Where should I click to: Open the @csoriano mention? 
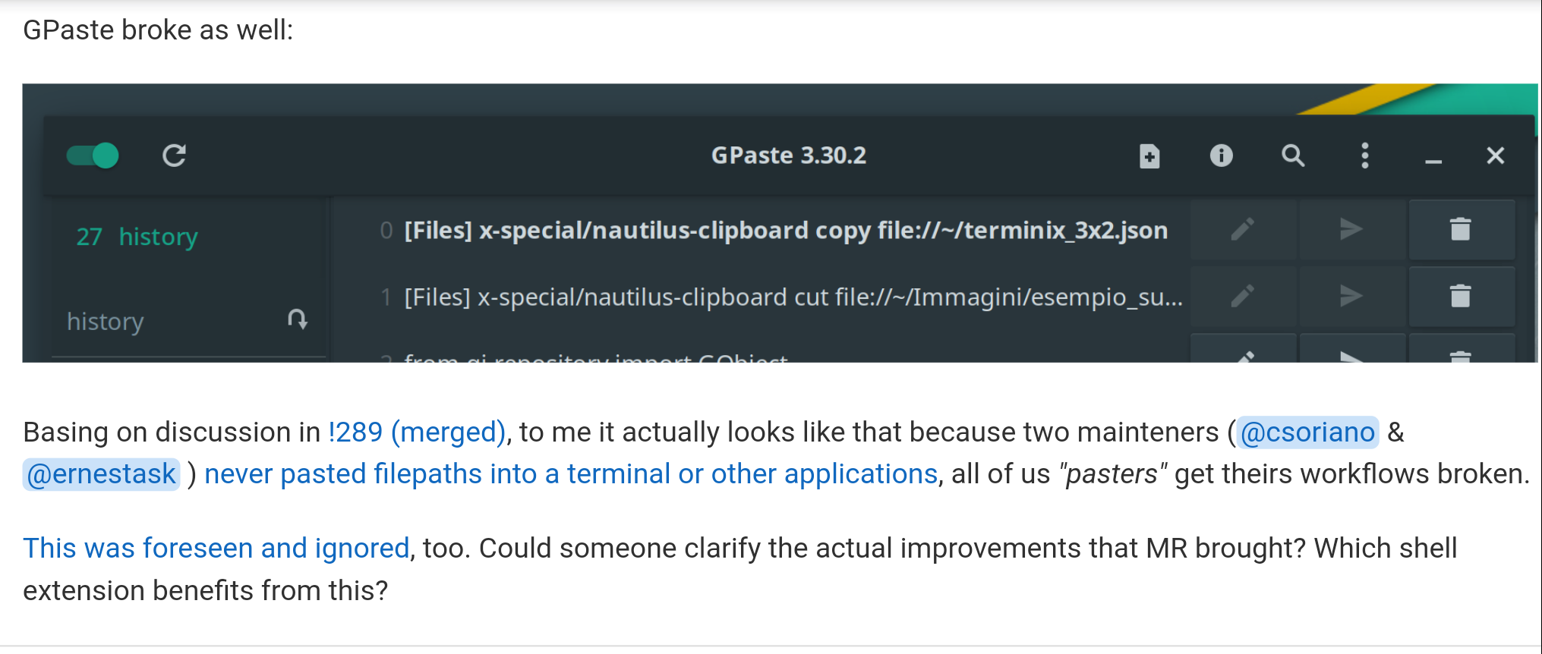pyautogui.click(x=1307, y=432)
